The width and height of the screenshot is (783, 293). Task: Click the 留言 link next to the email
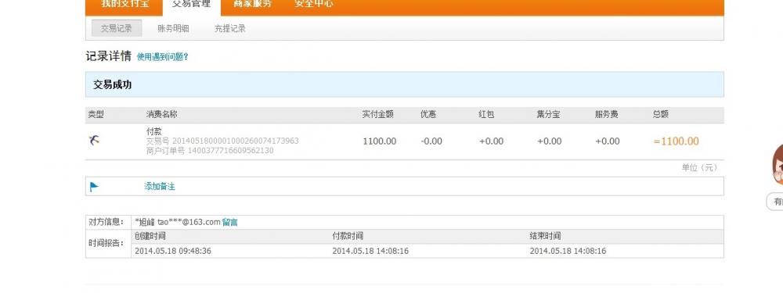click(x=229, y=222)
